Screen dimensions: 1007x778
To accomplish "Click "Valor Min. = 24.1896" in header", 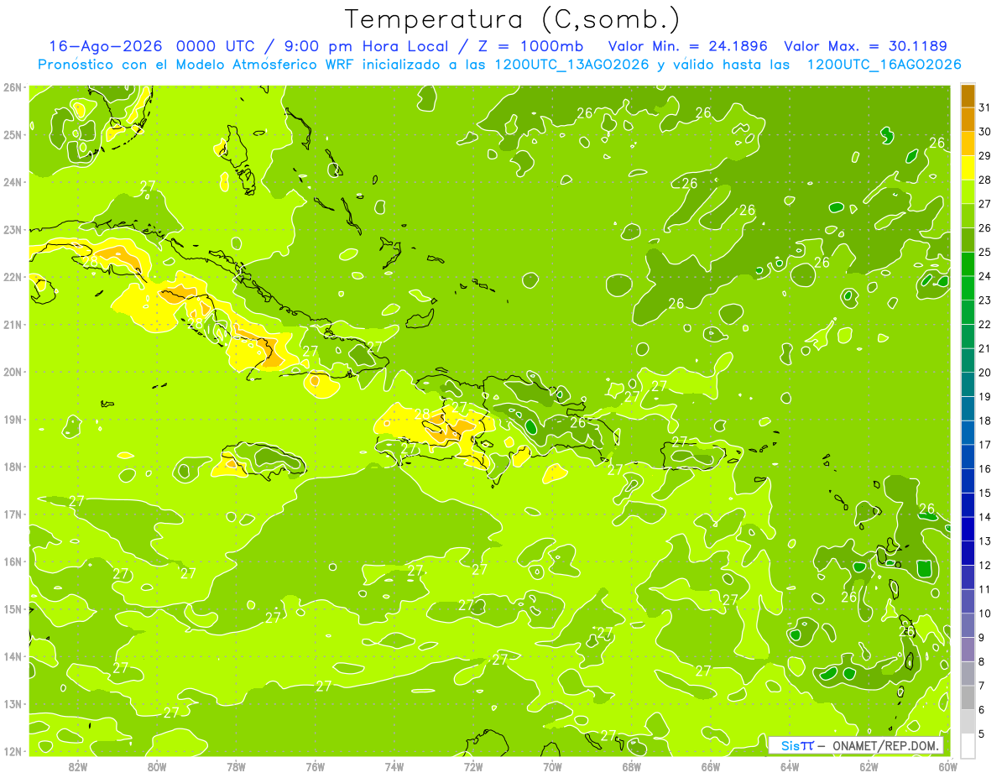I will [687, 46].
